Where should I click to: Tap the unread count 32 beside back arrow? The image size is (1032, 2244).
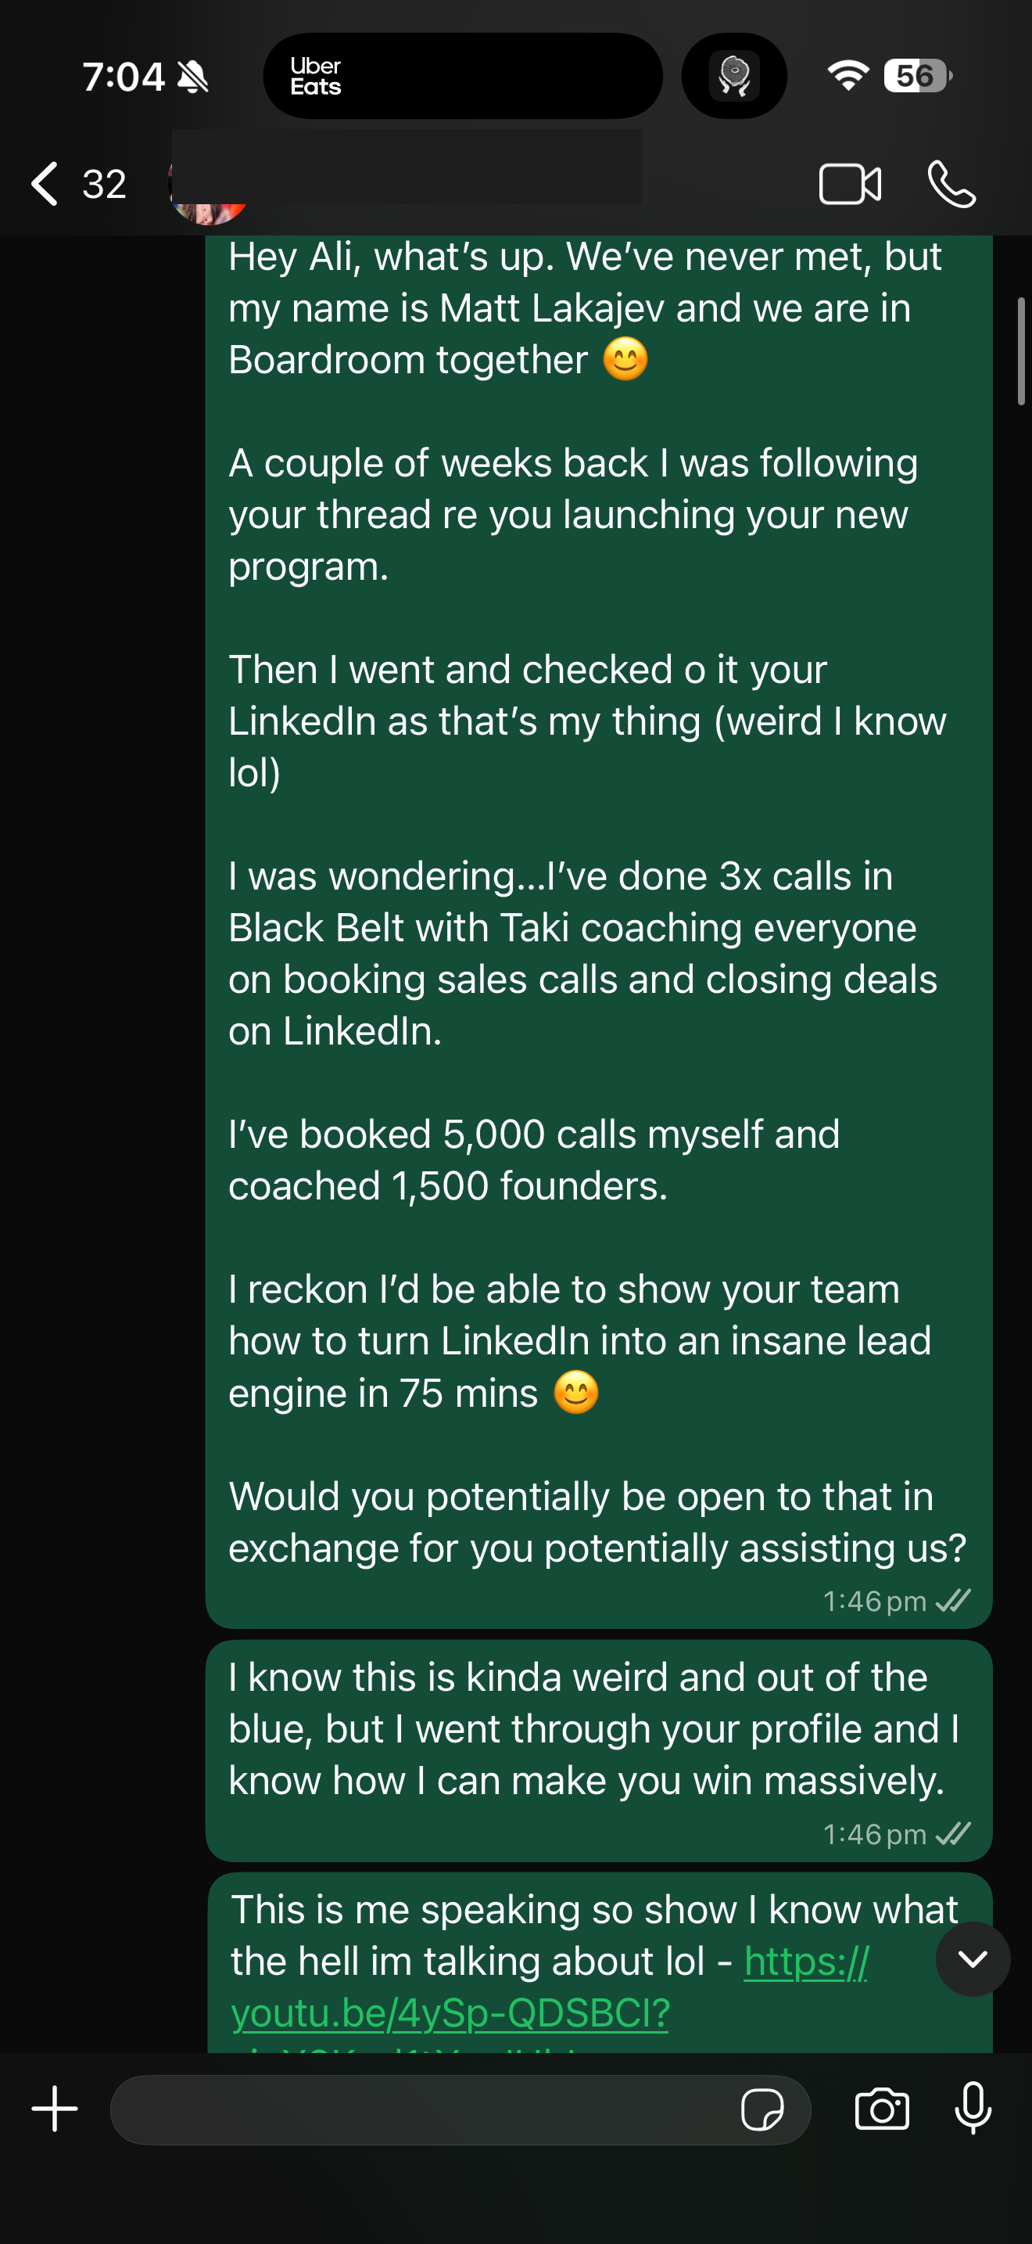(105, 184)
